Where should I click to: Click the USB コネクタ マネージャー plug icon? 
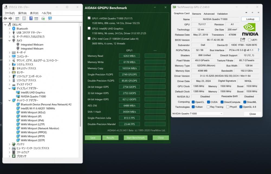pyautogui.click(x=14, y=32)
